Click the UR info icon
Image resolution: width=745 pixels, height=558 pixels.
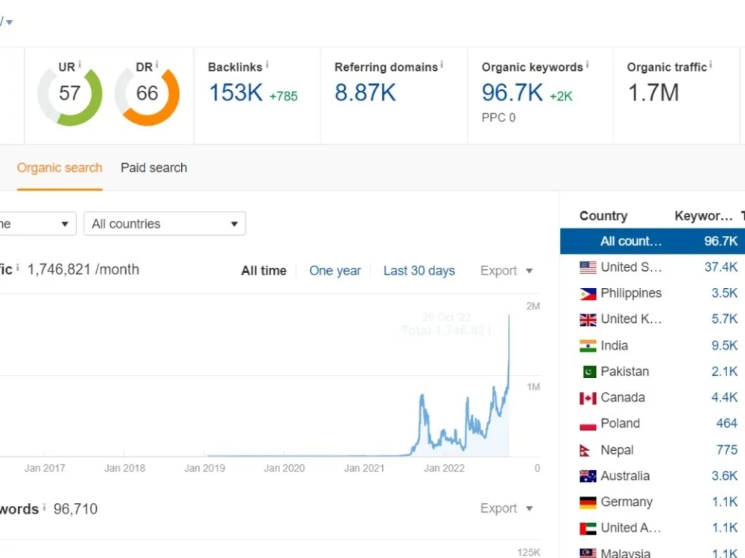tap(80, 64)
